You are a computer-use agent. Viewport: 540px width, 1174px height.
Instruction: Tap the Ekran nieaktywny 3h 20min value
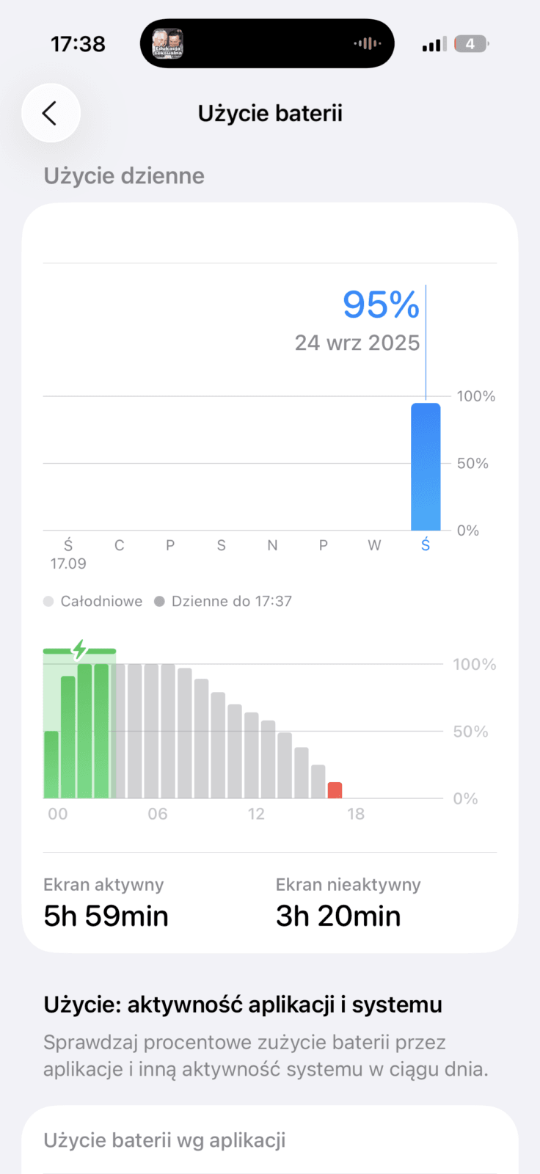tap(338, 916)
